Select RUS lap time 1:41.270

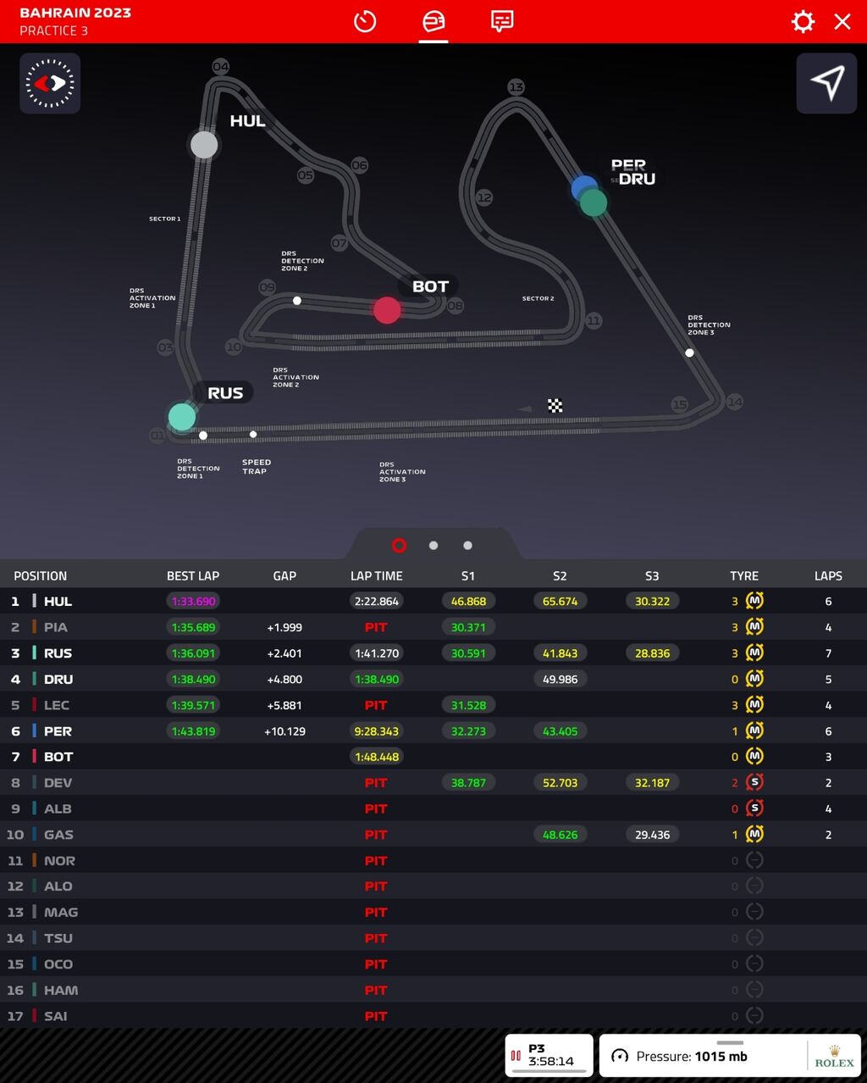(377, 653)
